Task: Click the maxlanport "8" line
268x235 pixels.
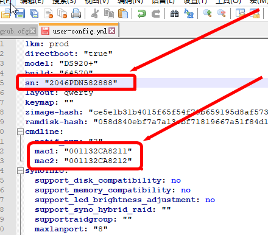Action: [71, 229]
